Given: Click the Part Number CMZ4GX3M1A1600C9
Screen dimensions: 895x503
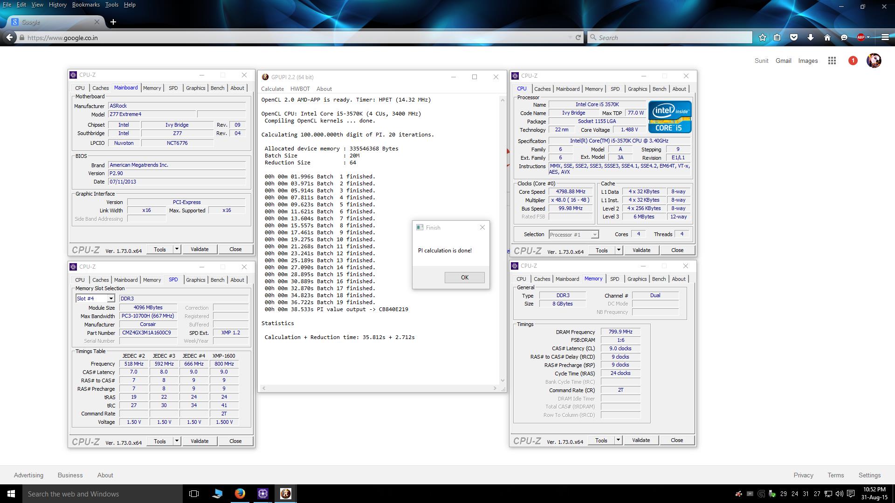Looking at the screenshot, I should pos(148,333).
